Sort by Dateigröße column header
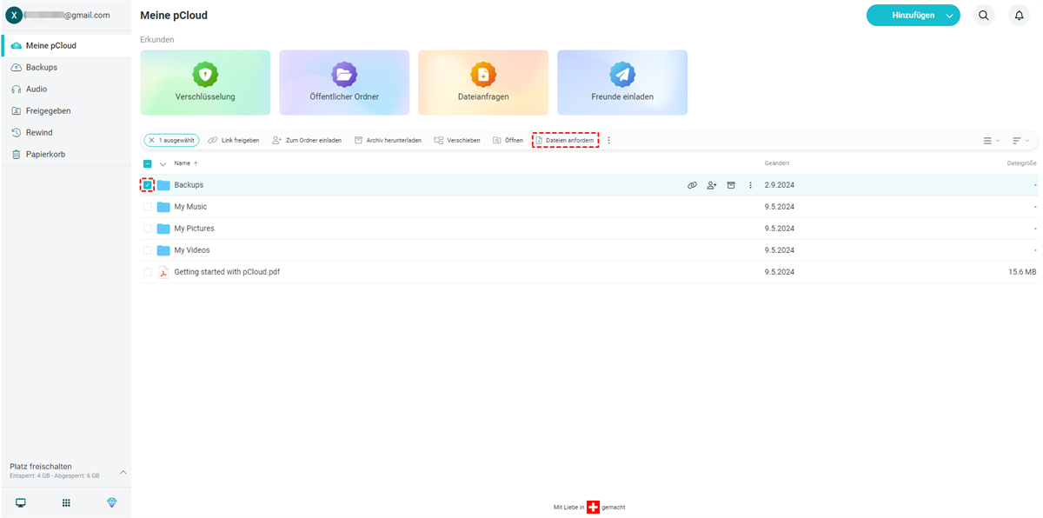This screenshot has height=518, width=1043. pos(1021,163)
